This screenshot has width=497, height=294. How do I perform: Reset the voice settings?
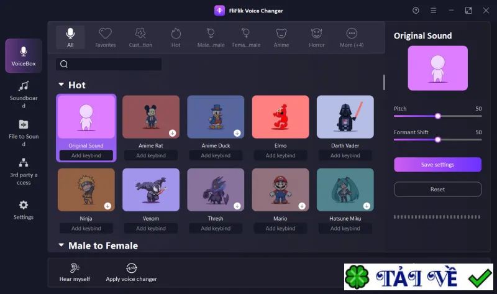pyautogui.click(x=438, y=190)
